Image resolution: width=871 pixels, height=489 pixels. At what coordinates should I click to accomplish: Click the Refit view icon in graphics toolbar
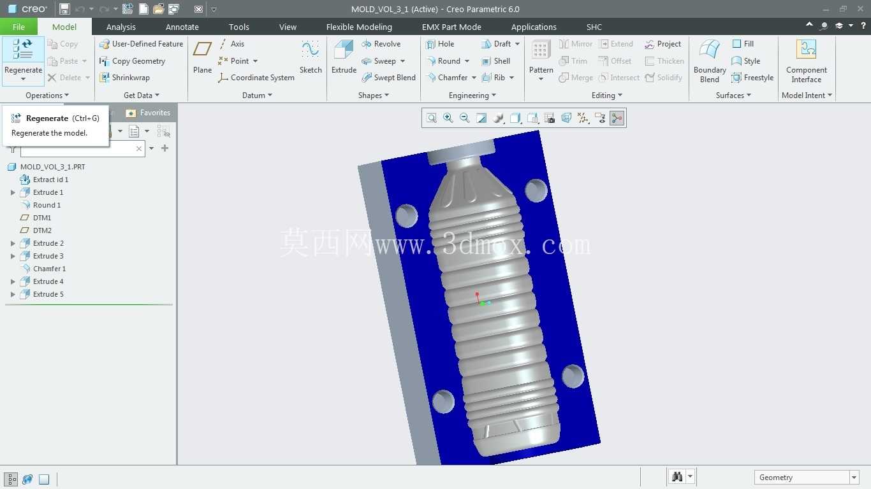click(432, 118)
